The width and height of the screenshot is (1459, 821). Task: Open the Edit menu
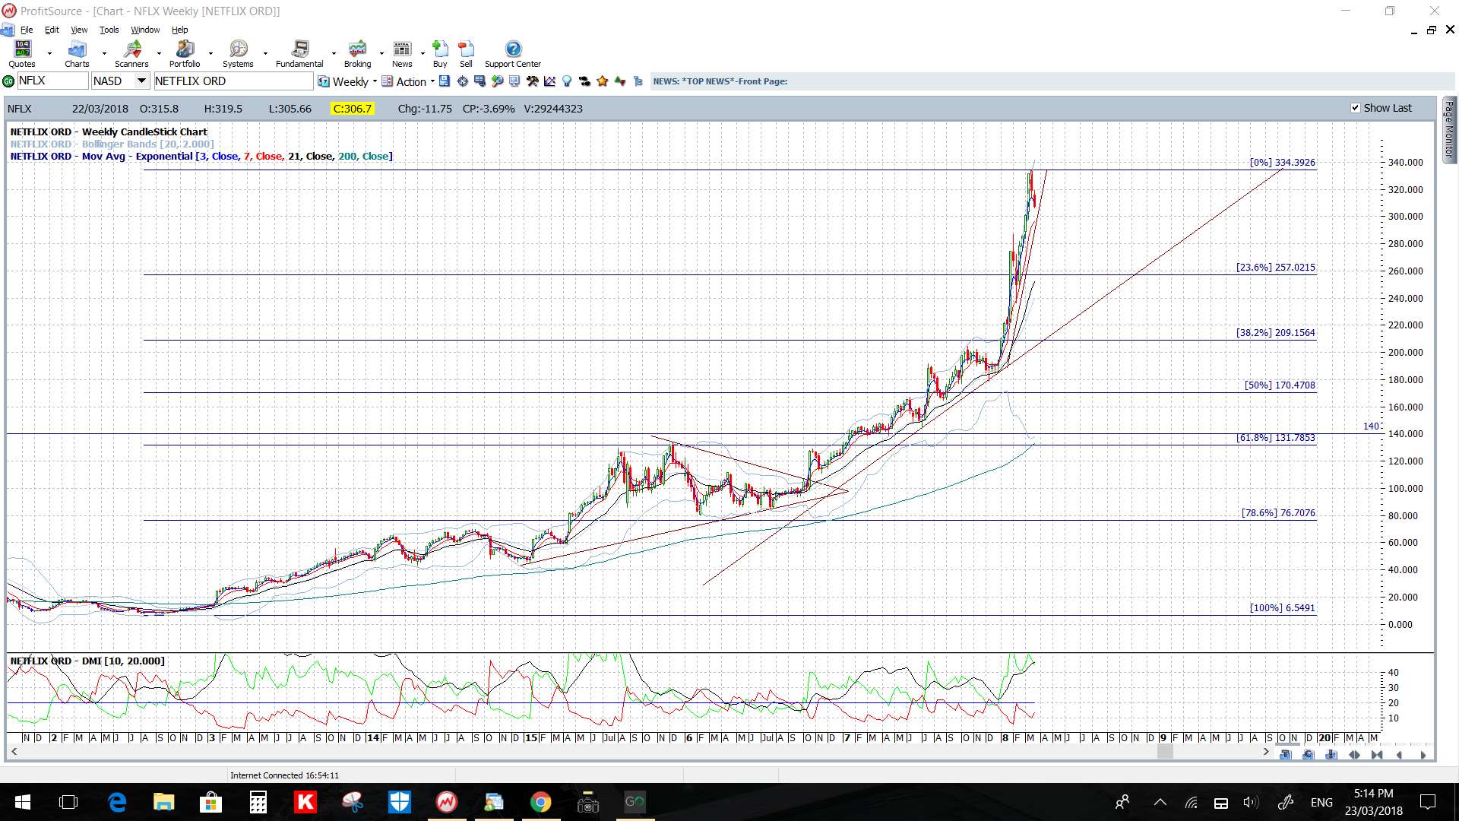click(52, 30)
